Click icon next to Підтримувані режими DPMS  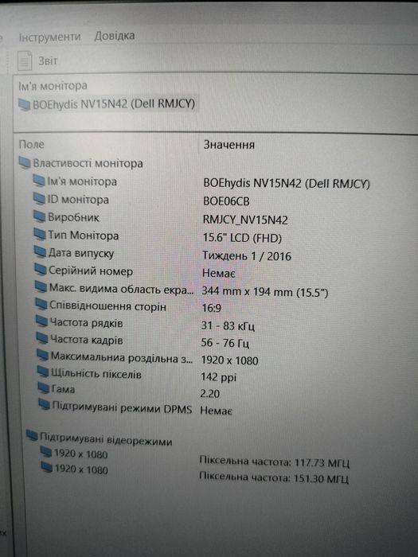pos(44,404)
